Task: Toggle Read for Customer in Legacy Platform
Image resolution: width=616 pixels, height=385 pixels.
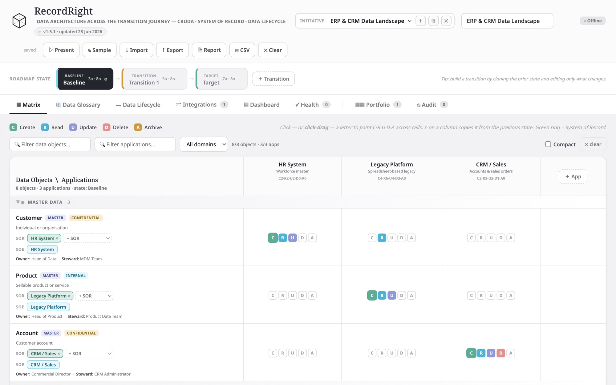Action: tap(382, 238)
